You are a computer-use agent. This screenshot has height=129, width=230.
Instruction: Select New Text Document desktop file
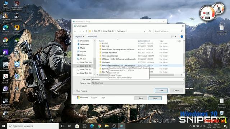tap(222, 103)
